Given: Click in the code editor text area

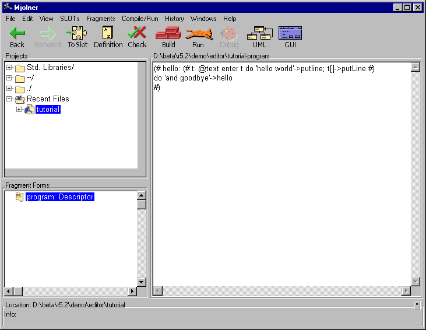Looking at the screenshot, I should [280, 175].
